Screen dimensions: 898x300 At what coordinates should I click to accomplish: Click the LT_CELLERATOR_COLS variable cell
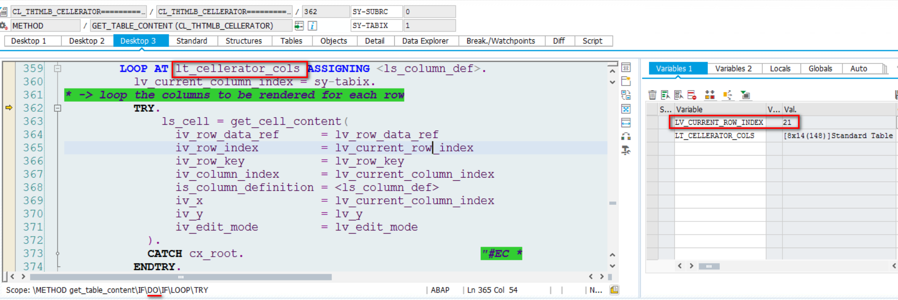[x=720, y=136]
